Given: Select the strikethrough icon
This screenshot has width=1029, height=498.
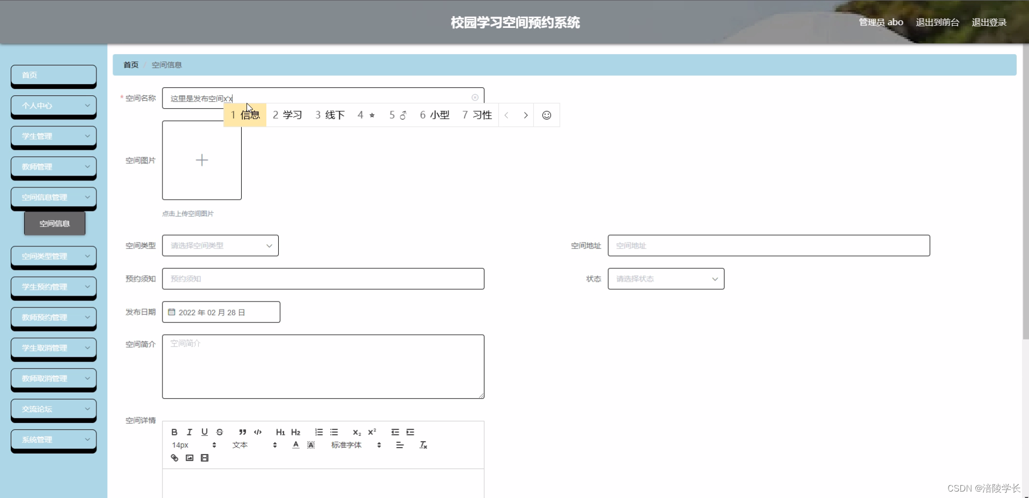Looking at the screenshot, I should 220,432.
